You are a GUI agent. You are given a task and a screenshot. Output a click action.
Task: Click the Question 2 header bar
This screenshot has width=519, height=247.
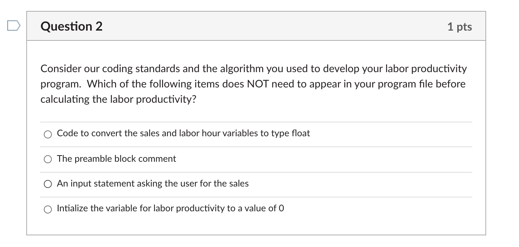tap(255, 26)
